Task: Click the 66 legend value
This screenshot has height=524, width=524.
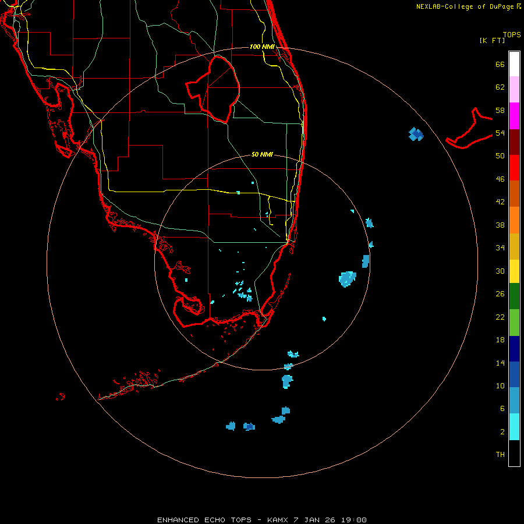Action: pyautogui.click(x=500, y=64)
